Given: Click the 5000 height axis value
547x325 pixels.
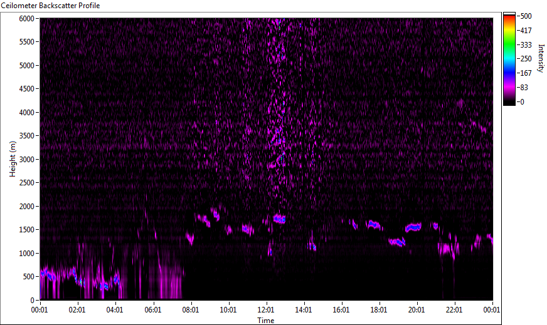Looking at the screenshot, I should (x=27, y=66).
